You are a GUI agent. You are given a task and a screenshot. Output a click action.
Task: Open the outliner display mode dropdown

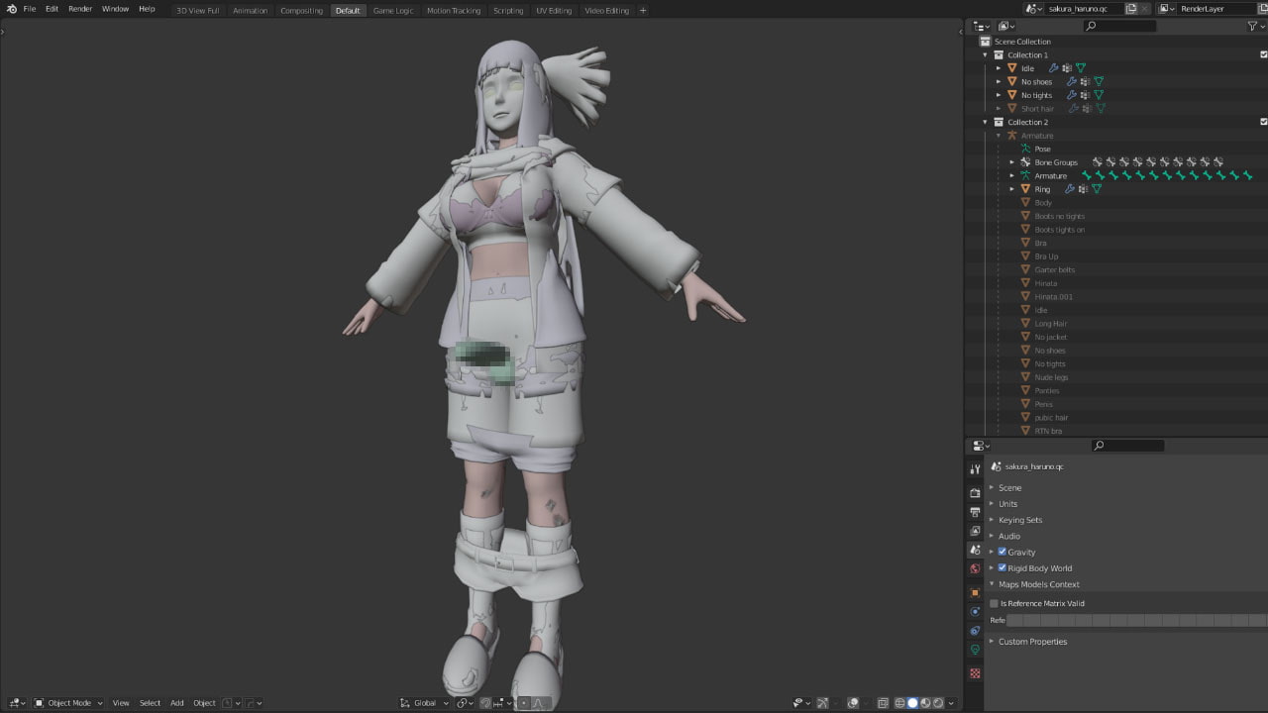click(x=1006, y=27)
